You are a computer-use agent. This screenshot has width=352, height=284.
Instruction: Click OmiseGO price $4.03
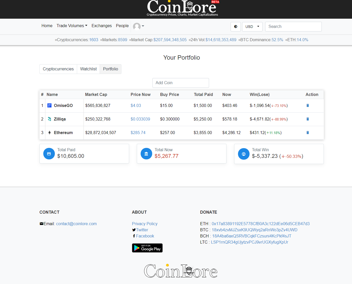point(136,105)
